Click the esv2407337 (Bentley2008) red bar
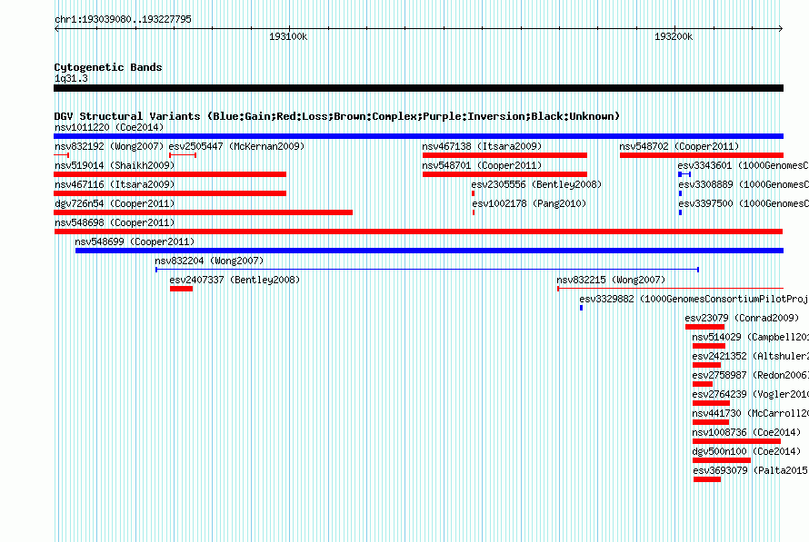This screenshot has width=809, height=542. coord(181,289)
